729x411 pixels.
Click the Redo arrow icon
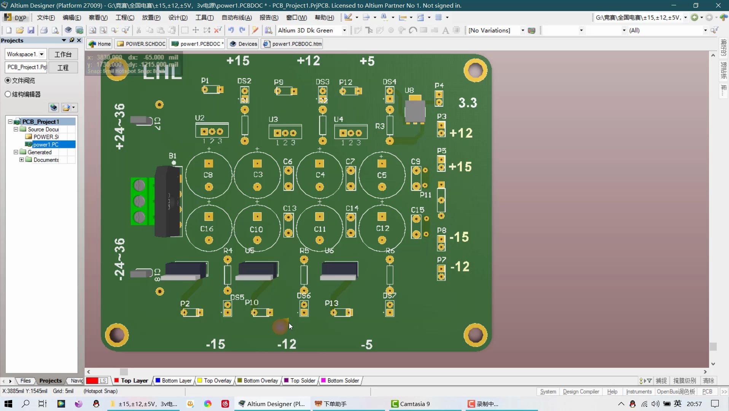[x=242, y=30]
